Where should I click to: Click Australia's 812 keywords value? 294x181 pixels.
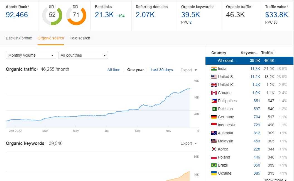click(257, 133)
